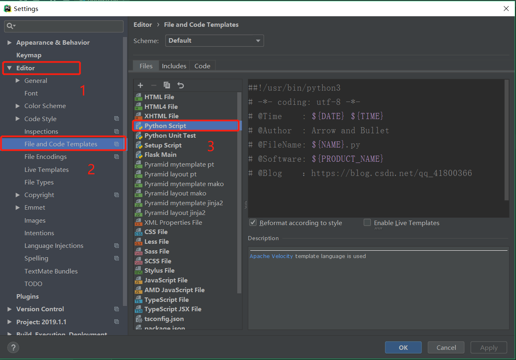Viewport: 516px width, 360px height.
Task: Select TypeScript JSX File template
Action: point(173,309)
